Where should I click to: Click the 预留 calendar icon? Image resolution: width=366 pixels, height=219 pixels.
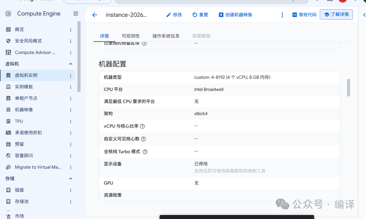click(8, 144)
